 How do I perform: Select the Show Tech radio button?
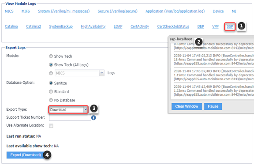[51, 56]
